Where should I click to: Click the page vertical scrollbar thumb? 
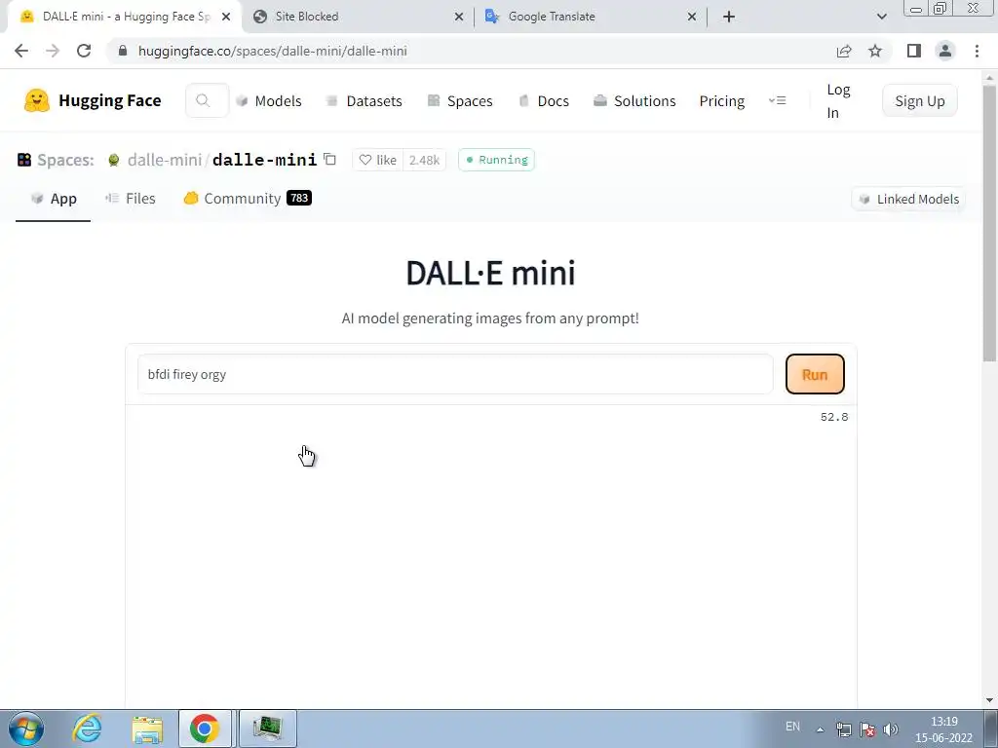point(990,223)
